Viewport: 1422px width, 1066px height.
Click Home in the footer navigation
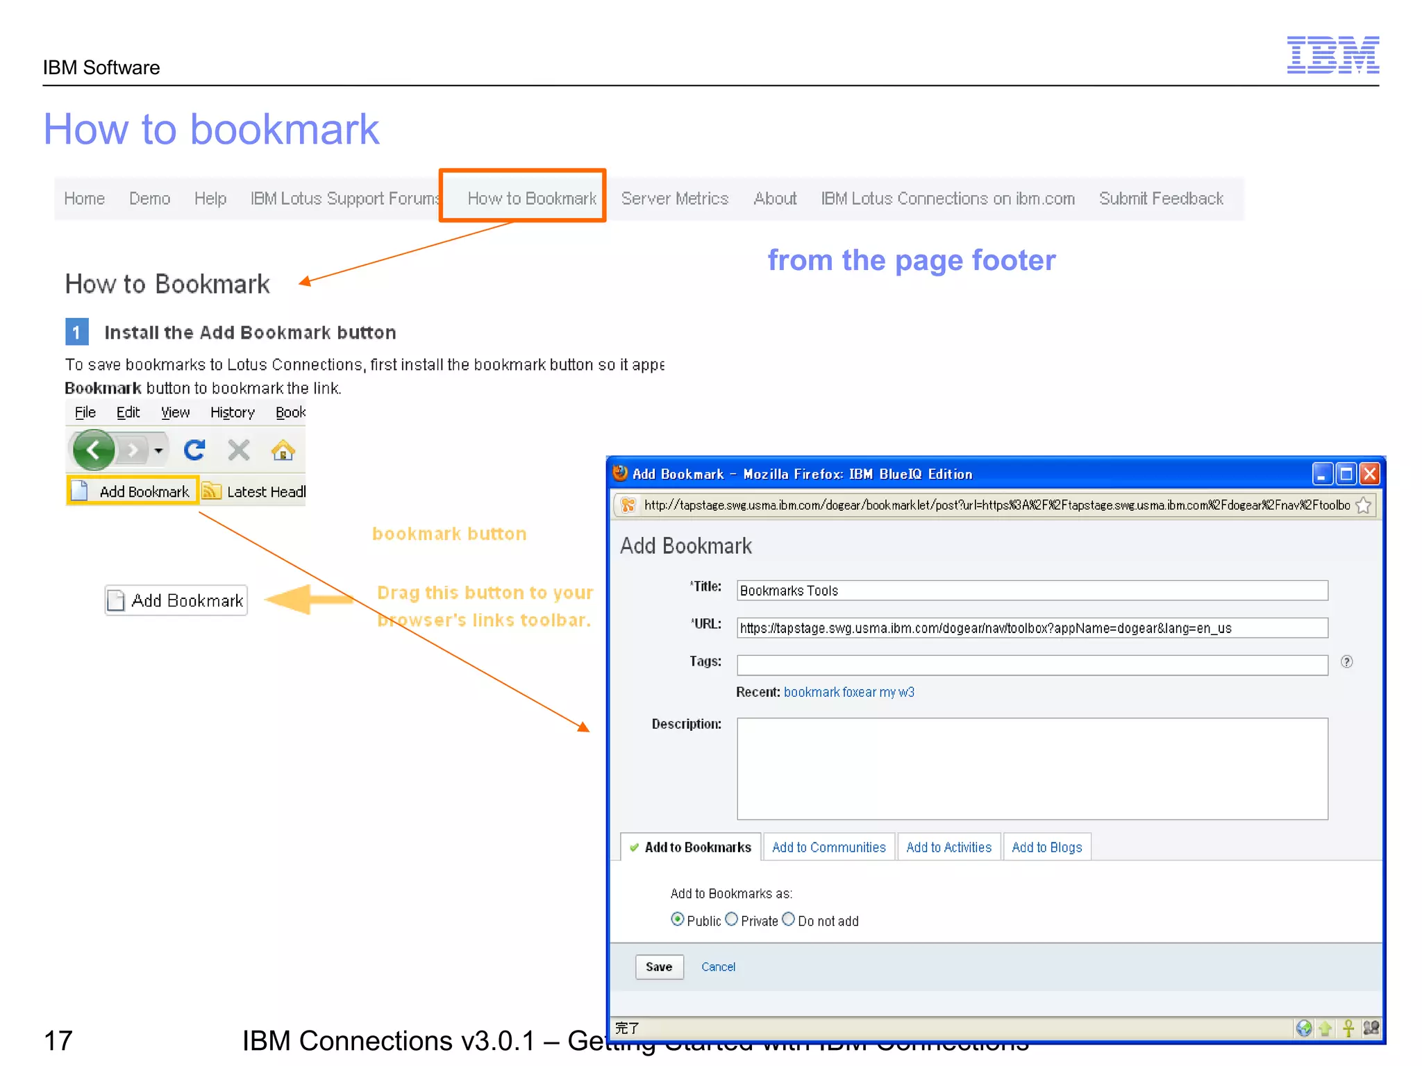(x=84, y=198)
